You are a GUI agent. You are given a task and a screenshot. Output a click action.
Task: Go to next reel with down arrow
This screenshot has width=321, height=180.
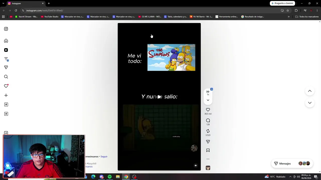pos(310,103)
